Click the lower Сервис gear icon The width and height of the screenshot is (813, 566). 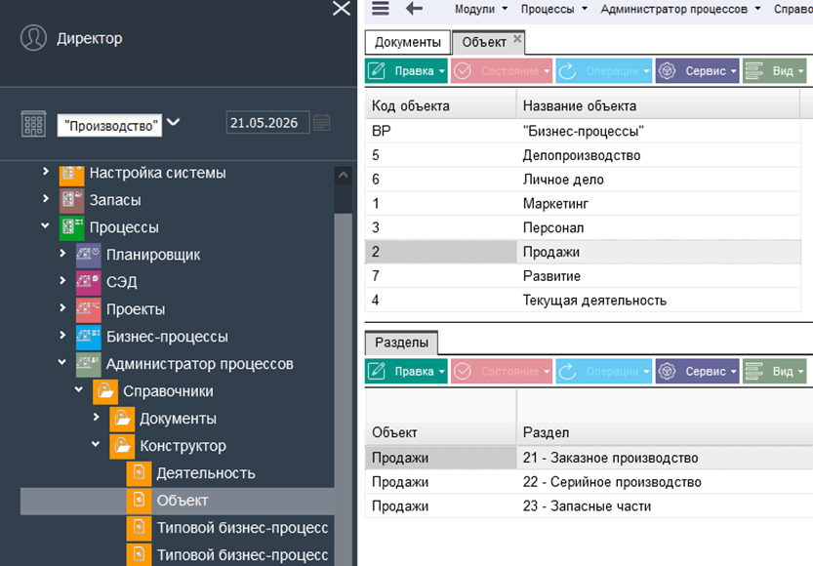click(x=667, y=371)
